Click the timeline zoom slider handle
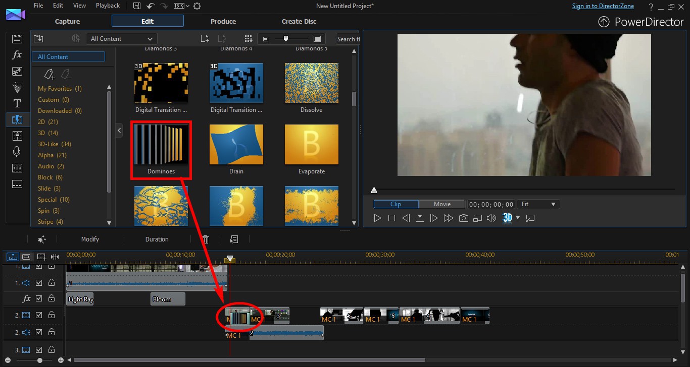Screen dimensions: 690x367 pyautogui.click(x=40, y=360)
